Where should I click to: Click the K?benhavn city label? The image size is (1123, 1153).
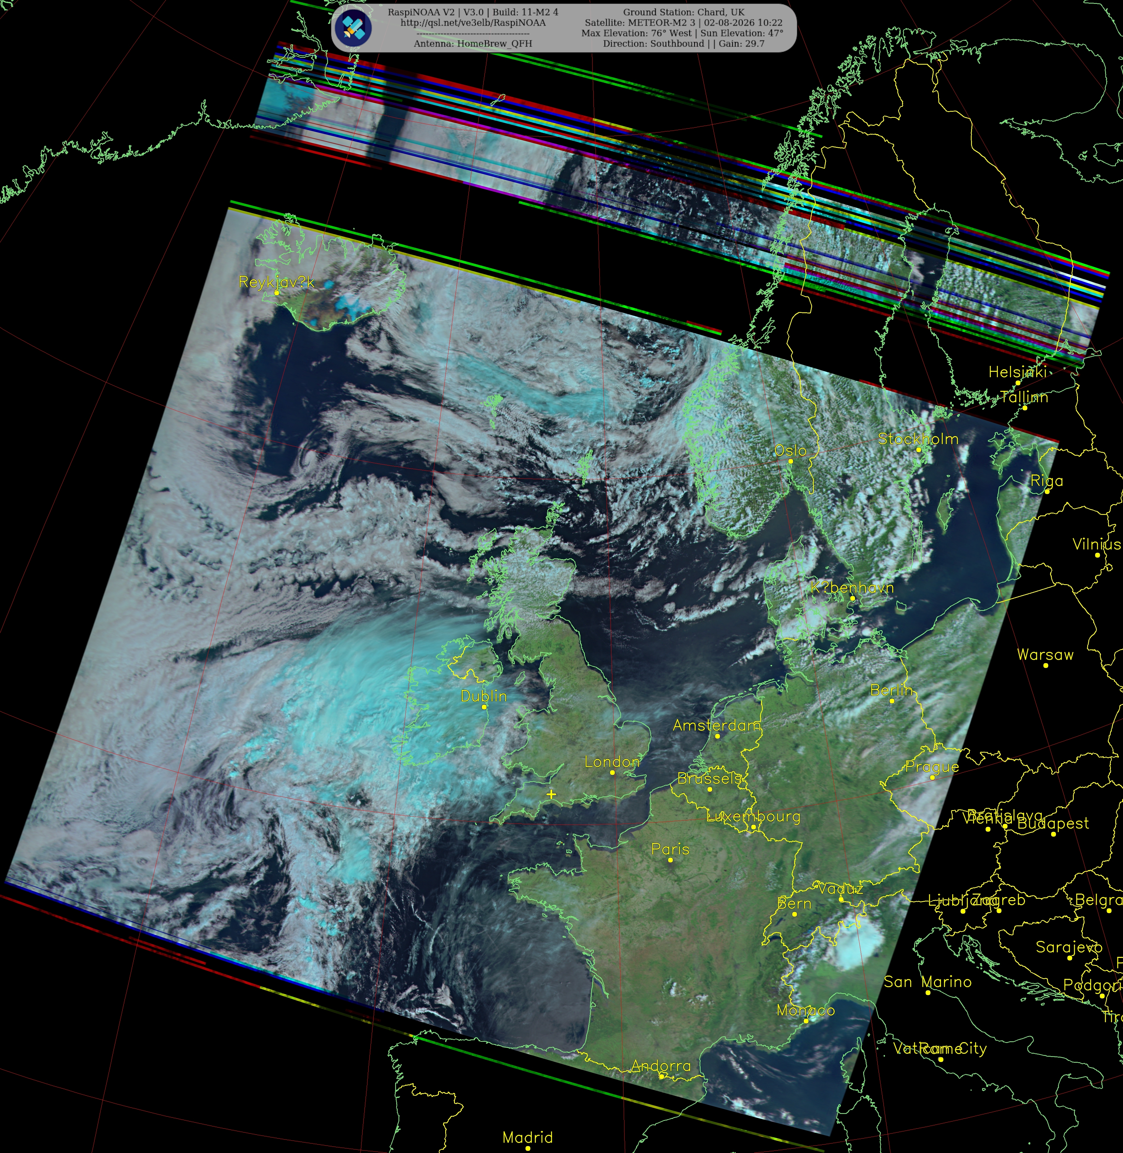pyautogui.click(x=852, y=588)
